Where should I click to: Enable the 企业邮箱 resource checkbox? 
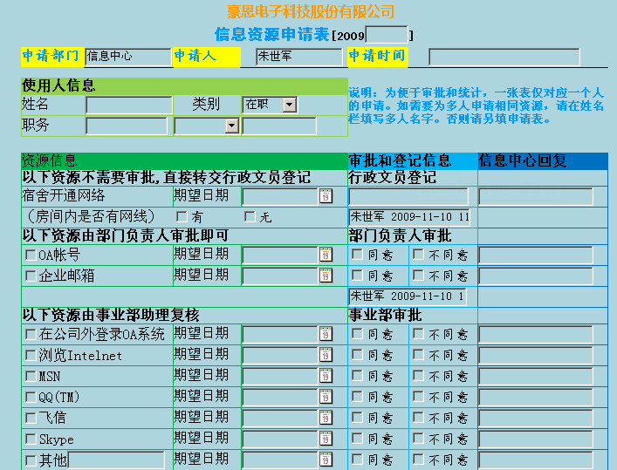tap(31, 276)
